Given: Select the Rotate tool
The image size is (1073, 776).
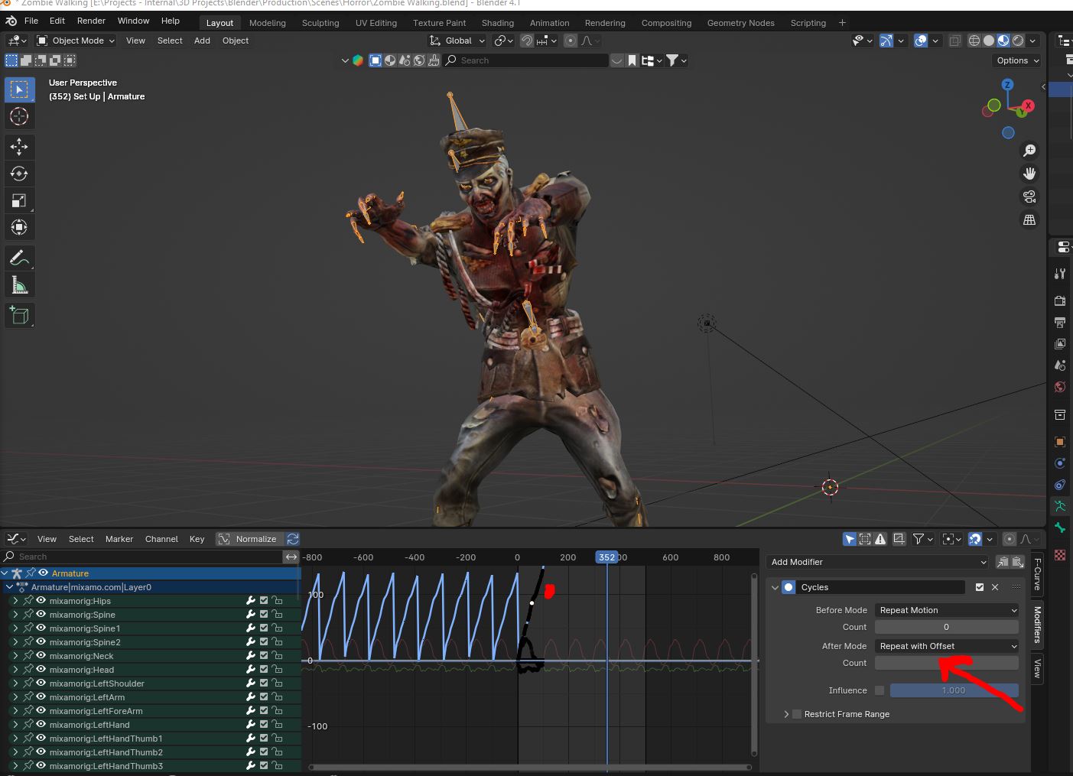Looking at the screenshot, I should click(19, 174).
